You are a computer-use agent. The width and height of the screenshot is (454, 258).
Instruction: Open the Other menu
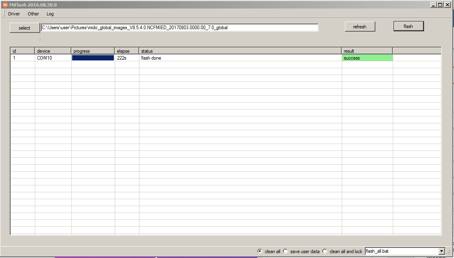pos(33,14)
